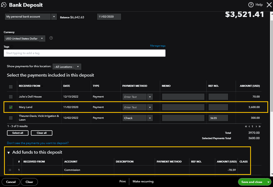Click the deposit date field 11/02/2020
The width and height of the screenshot is (273, 187).
click(x=109, y=17)
